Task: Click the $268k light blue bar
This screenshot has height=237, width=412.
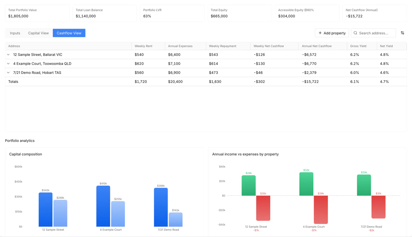Action: (60, 213)
